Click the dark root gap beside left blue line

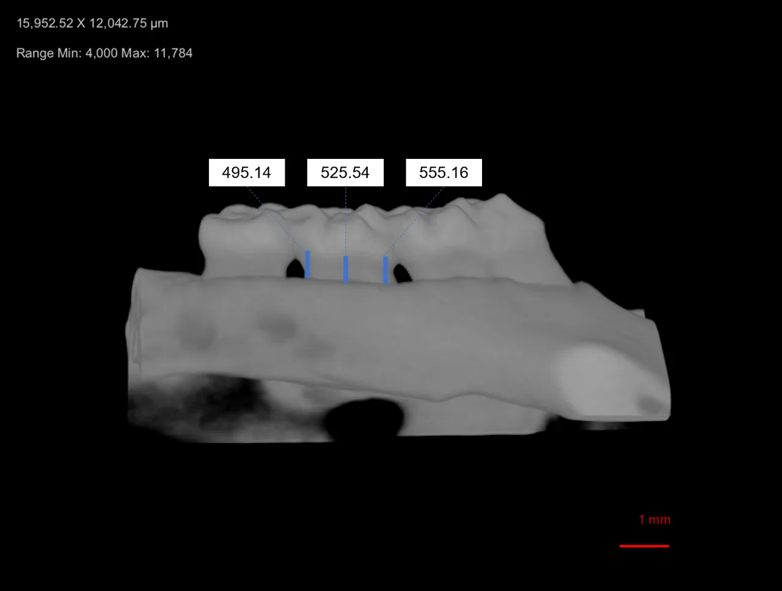[x=296, y=268]
